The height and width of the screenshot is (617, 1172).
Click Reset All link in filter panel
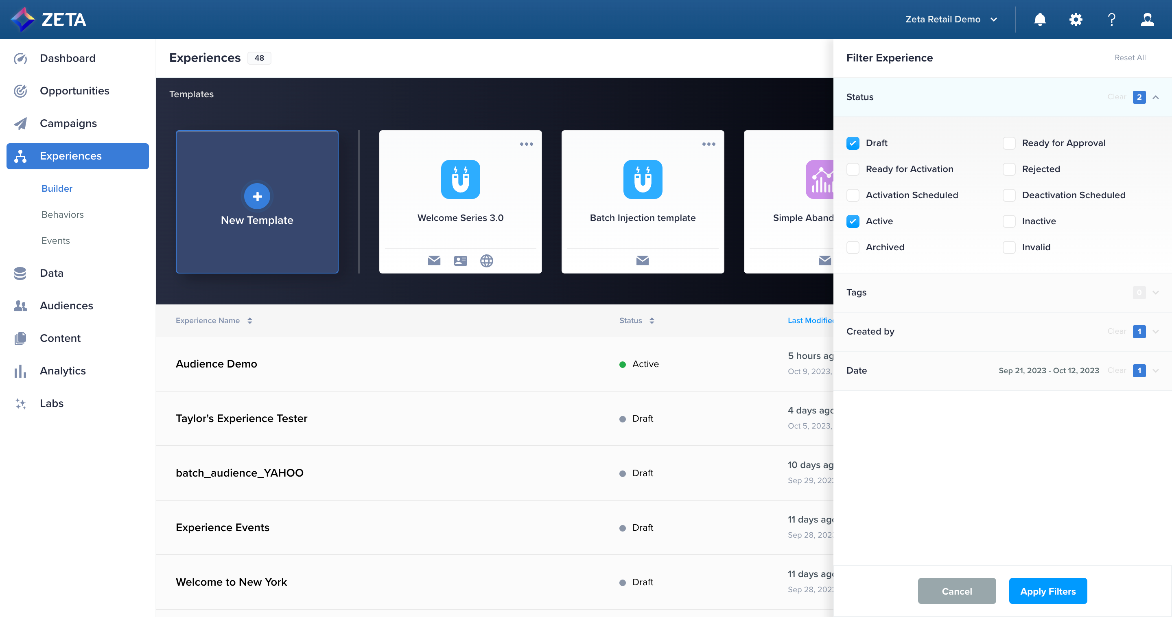click(x=1130, y=58)
